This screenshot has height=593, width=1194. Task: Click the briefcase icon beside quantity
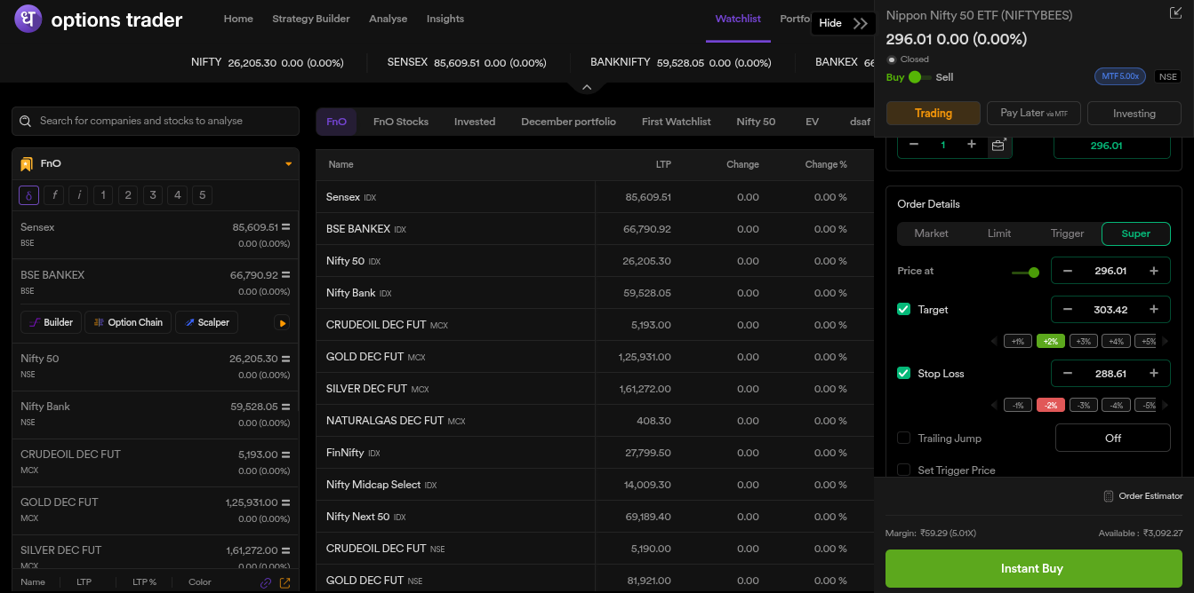click(999, 145)
